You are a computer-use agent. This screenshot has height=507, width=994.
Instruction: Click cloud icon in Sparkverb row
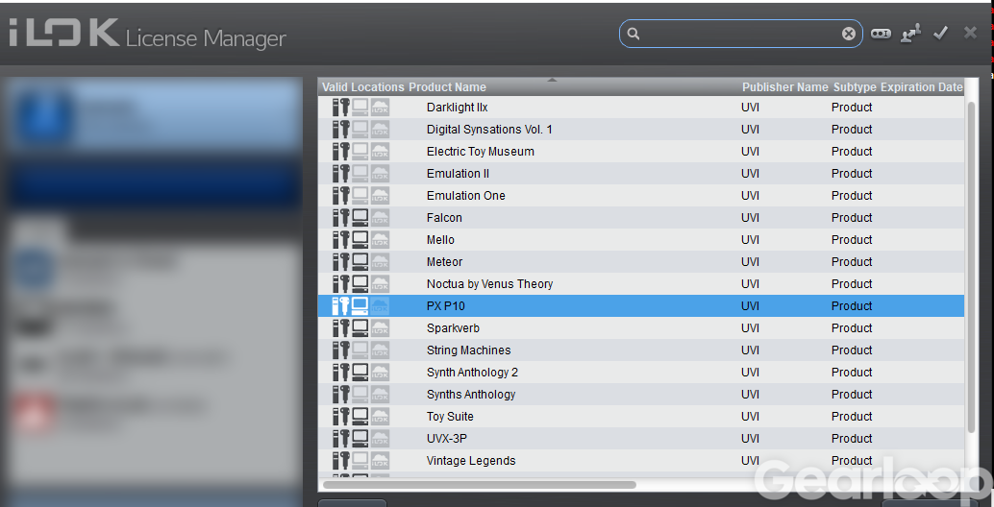point(380,328)
